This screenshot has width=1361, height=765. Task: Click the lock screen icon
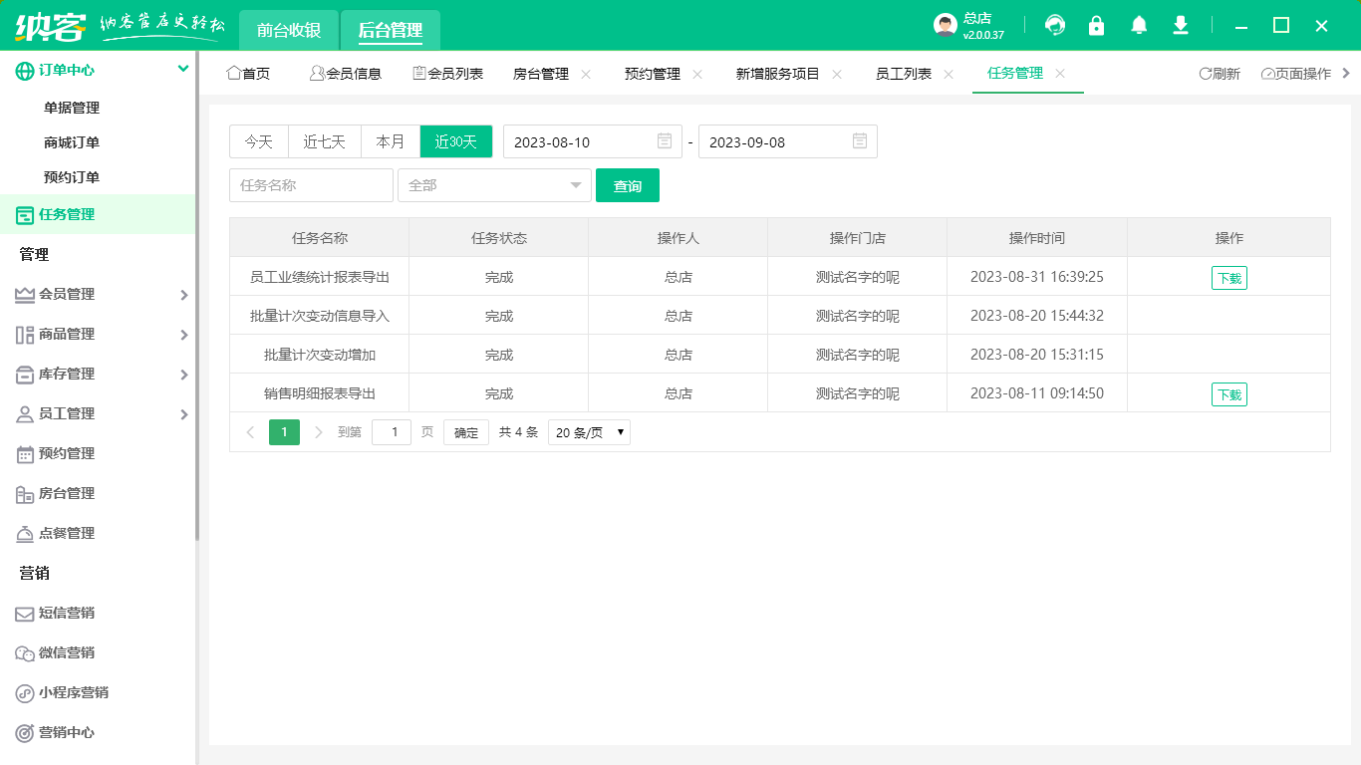point(1097,26)
